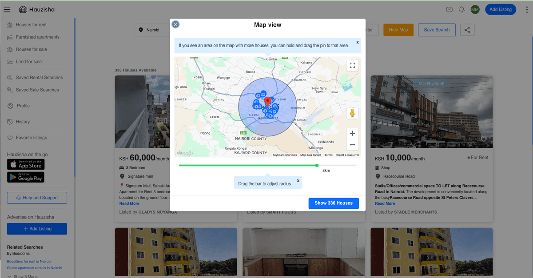Open the map Terms link
533x278 pixels.
pos(328,155)
